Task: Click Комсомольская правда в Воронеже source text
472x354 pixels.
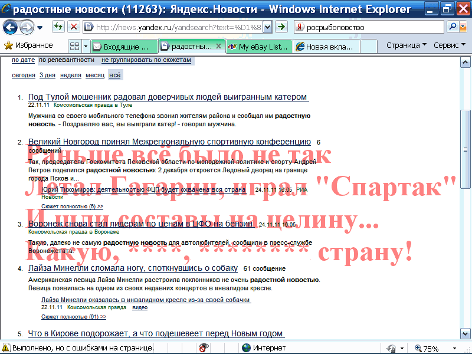Action: [x=74, y=232]
